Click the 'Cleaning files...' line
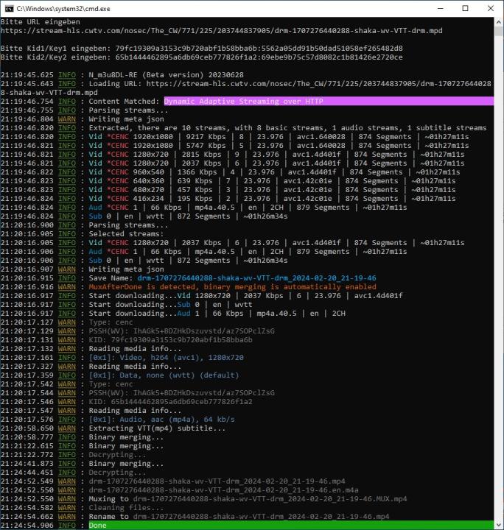The height and width of the screenshot is (530, 504). click(83, 507)
